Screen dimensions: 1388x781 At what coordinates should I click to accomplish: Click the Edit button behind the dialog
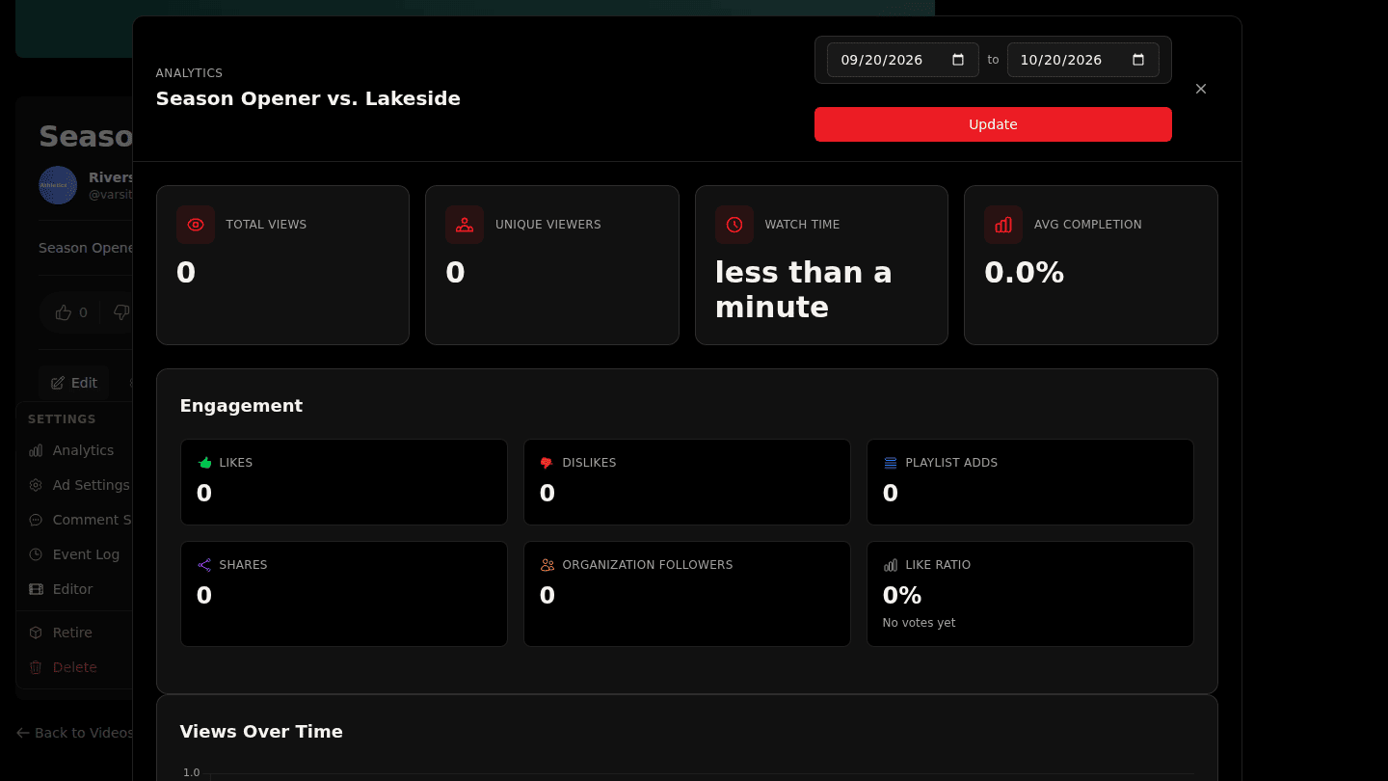74,383
